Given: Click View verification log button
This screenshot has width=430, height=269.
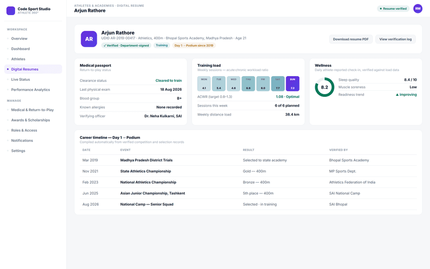Looking at the screenshot, I should tap(395, 39).
